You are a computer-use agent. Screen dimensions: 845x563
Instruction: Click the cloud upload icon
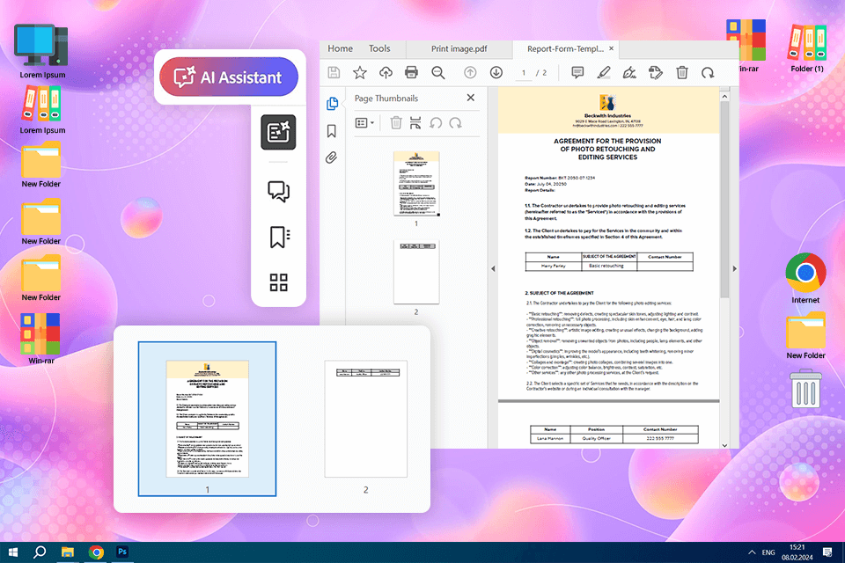(386, 73)
